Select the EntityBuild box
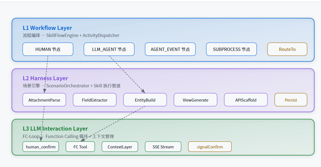This screenshot has width=321, height=167. 145,100
